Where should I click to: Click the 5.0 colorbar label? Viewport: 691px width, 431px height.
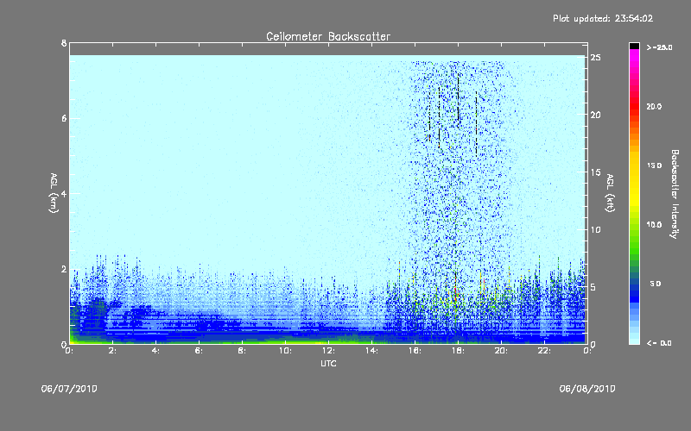(656, 284)
